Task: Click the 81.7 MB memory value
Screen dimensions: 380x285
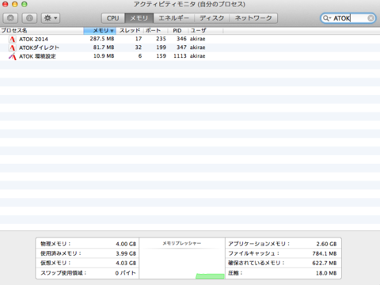Action: click(104, 47)
